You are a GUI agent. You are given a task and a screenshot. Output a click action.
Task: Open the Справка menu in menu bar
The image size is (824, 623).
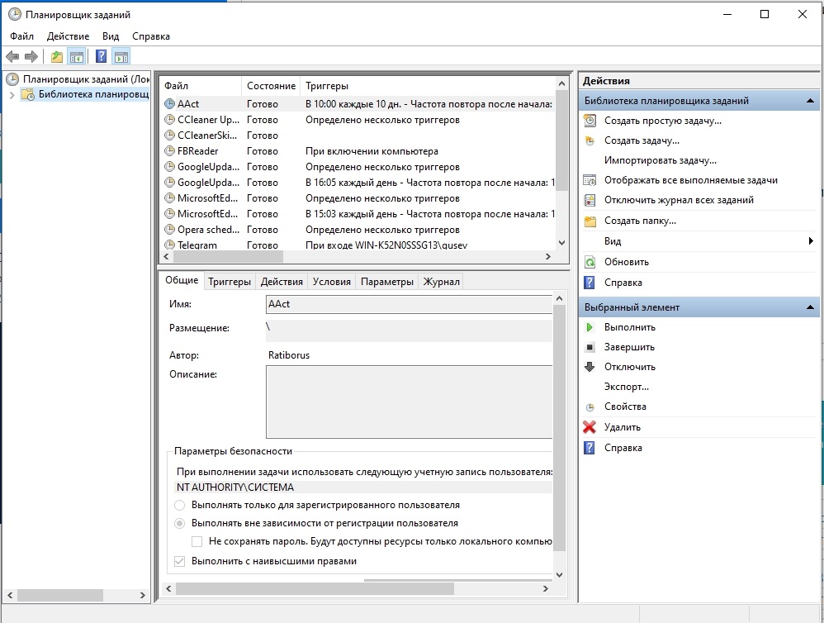(151, 36)
